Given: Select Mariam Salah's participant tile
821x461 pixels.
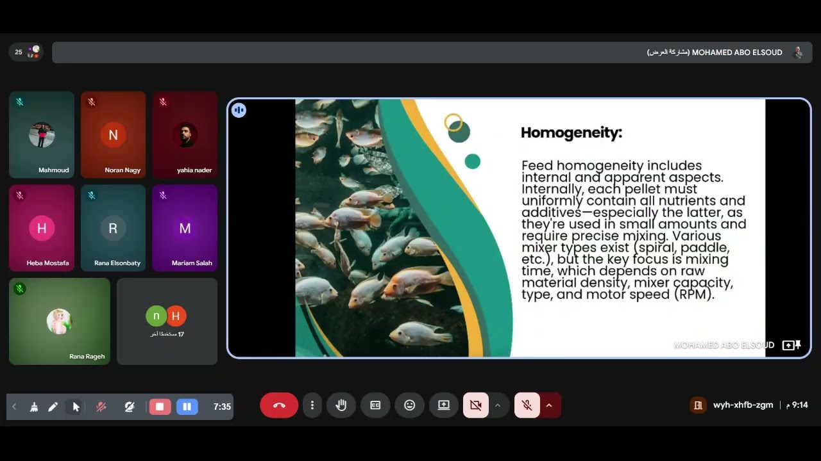Looking at the screenshot, I should pos(185,228).
